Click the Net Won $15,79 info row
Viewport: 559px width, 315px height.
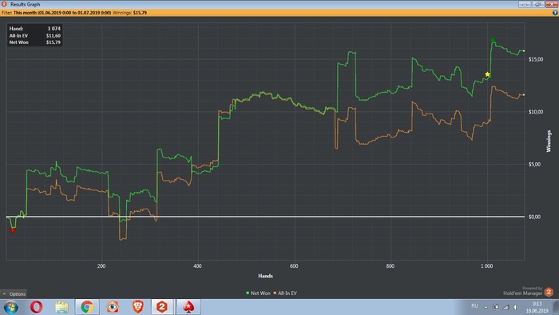35,42
